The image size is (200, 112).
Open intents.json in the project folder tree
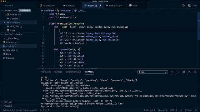(x=12, y=42)
